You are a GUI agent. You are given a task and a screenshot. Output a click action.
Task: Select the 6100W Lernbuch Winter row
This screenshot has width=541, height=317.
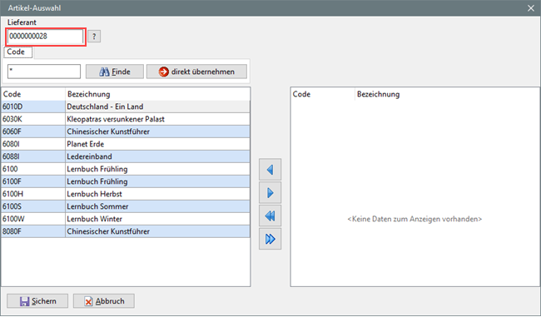126,219
